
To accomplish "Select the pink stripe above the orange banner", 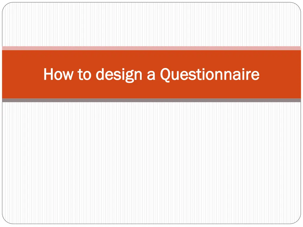I will point(151,48).
